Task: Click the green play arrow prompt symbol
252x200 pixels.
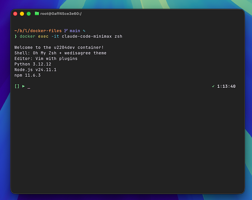Action: coord(23,86)
